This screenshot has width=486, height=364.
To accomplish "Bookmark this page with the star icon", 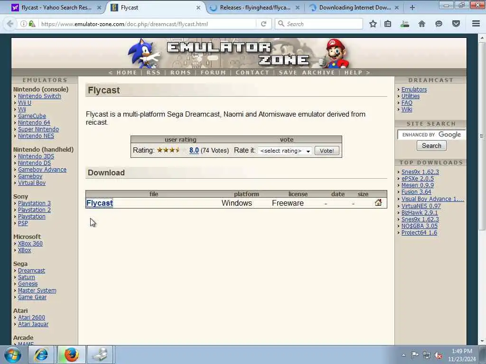I will [x=373, y=24].
